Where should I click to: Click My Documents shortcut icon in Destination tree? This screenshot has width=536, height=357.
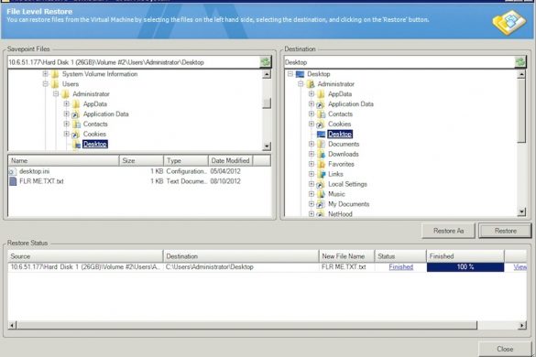321,204
